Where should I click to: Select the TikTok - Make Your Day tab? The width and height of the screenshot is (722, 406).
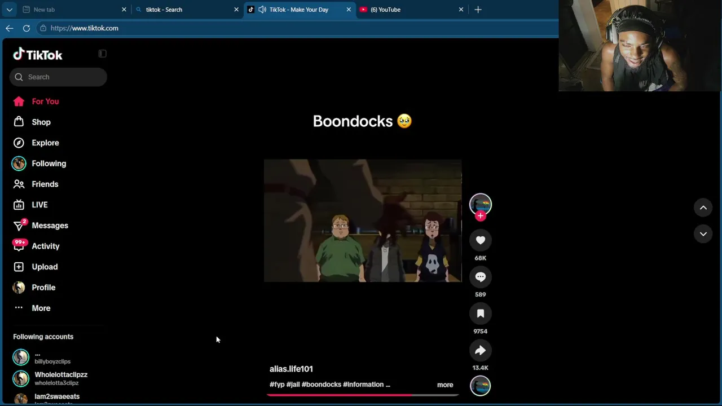(299, 10)
